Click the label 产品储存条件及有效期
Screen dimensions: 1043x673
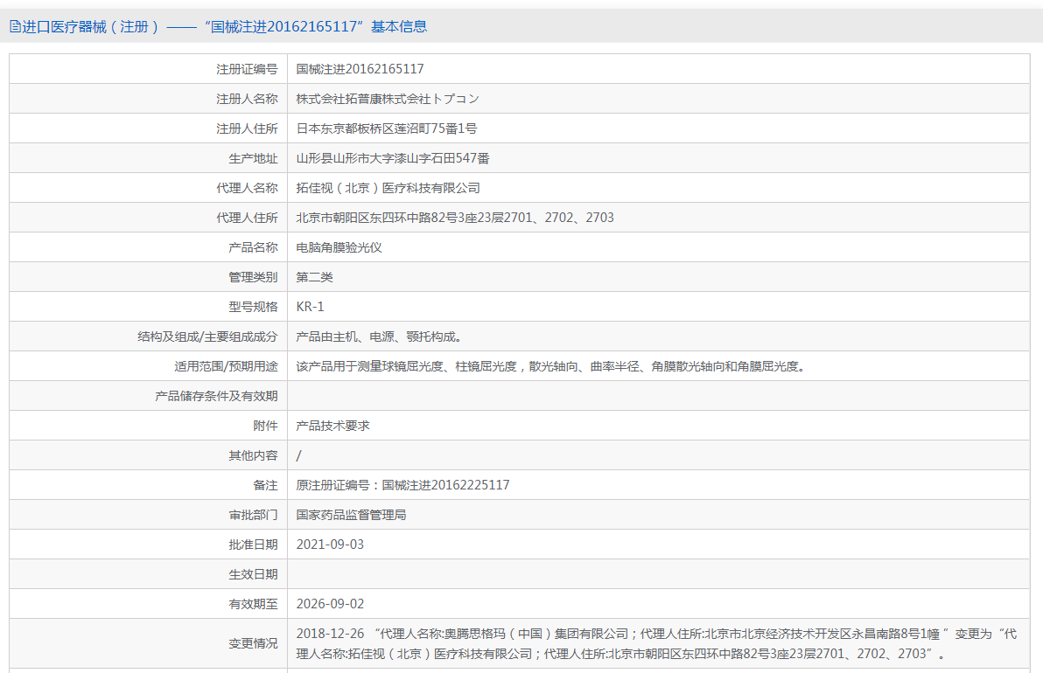click(216, 396)
